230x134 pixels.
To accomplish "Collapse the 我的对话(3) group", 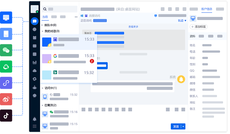I will tap(51, 31).
